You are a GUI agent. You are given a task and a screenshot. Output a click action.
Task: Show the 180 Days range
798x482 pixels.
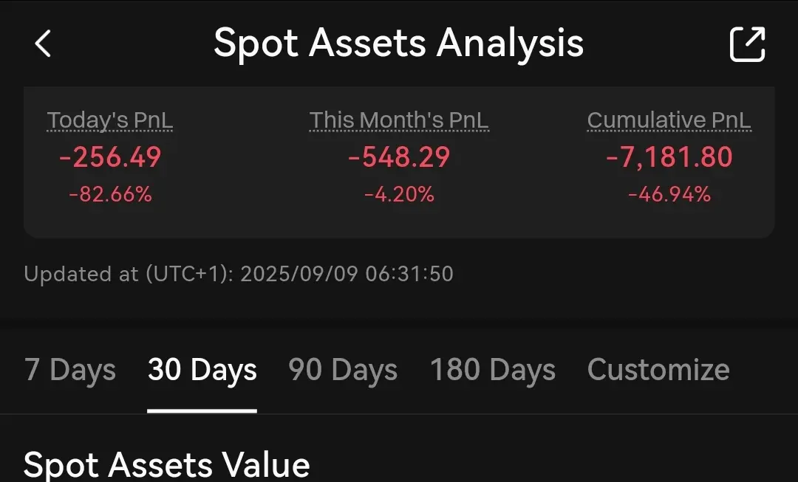tap(492, 370)
